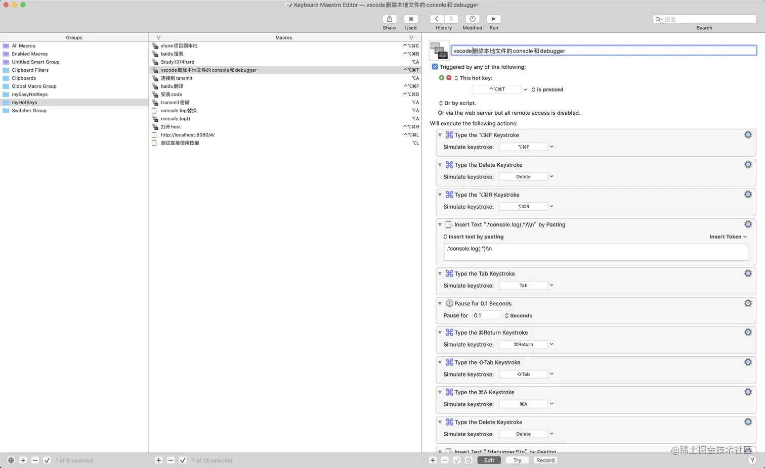The image size is (765, 468).
Task: Open gear menu for Type the ⌘A Keystroke action
Action: (x=748, y=392)
